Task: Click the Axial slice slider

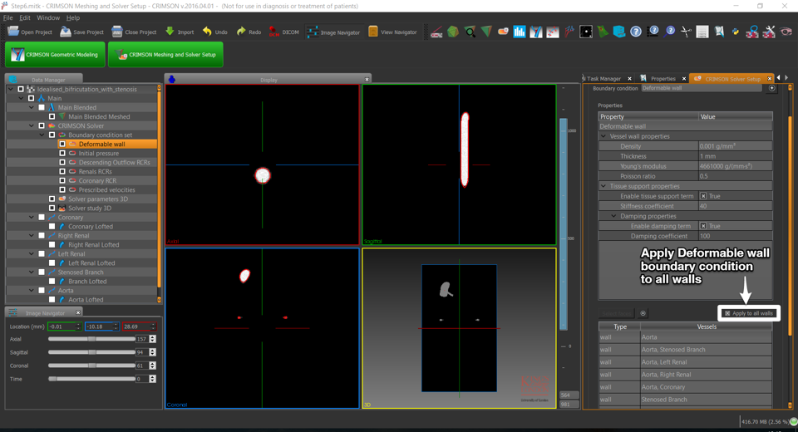Action: (91, 339)
